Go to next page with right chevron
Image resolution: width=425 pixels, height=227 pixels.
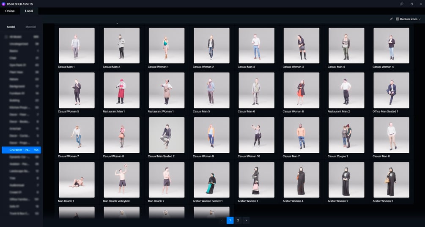[246, 221]
